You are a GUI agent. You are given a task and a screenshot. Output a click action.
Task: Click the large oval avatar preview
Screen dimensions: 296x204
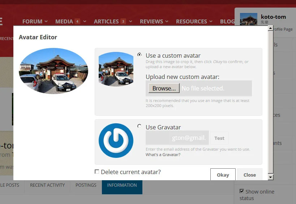point(53,71)
